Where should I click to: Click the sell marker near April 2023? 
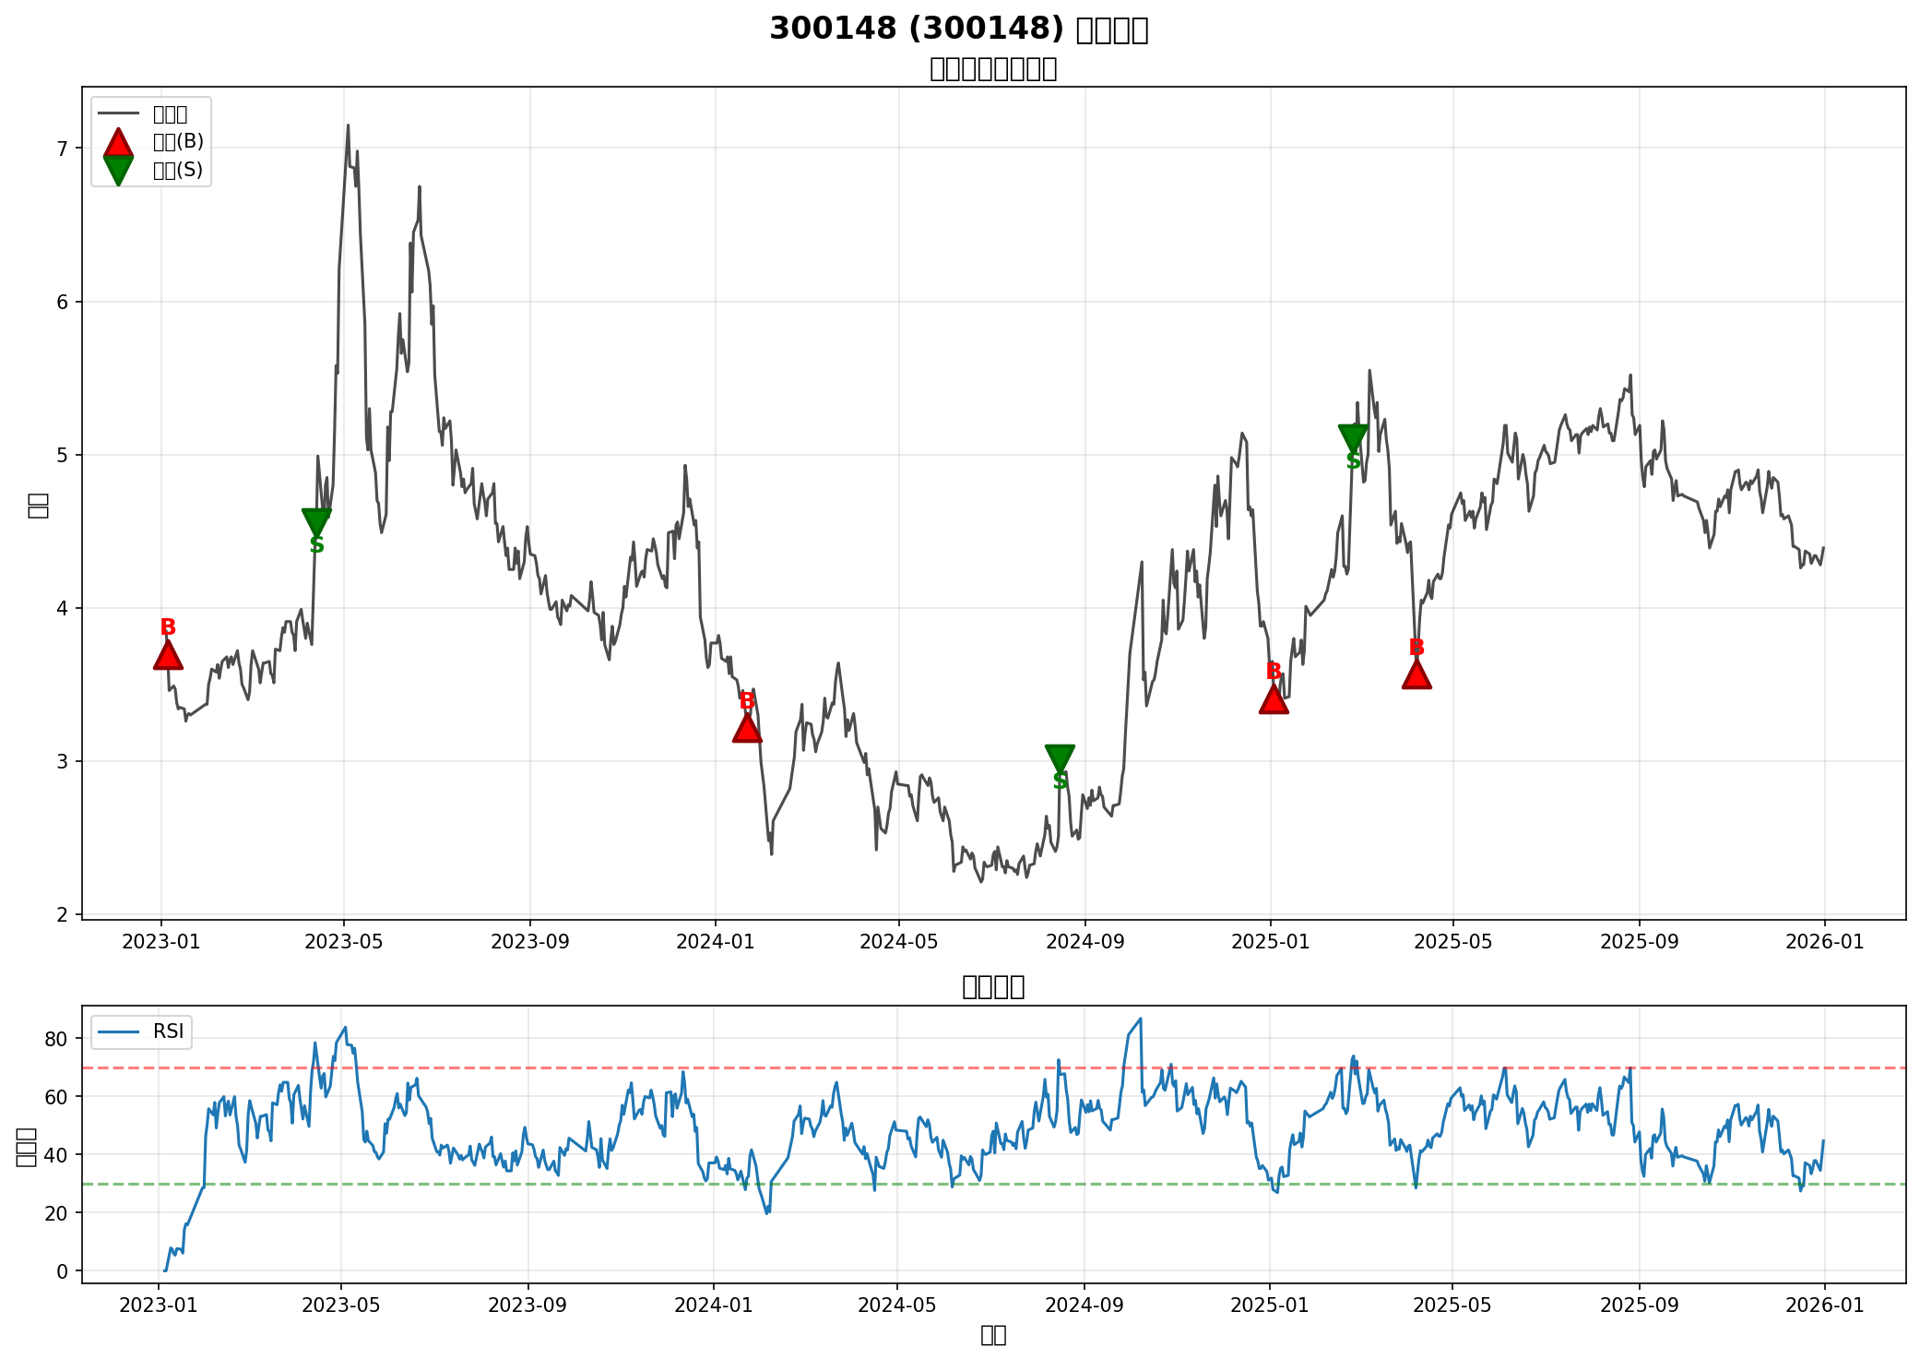coord(316,521)
